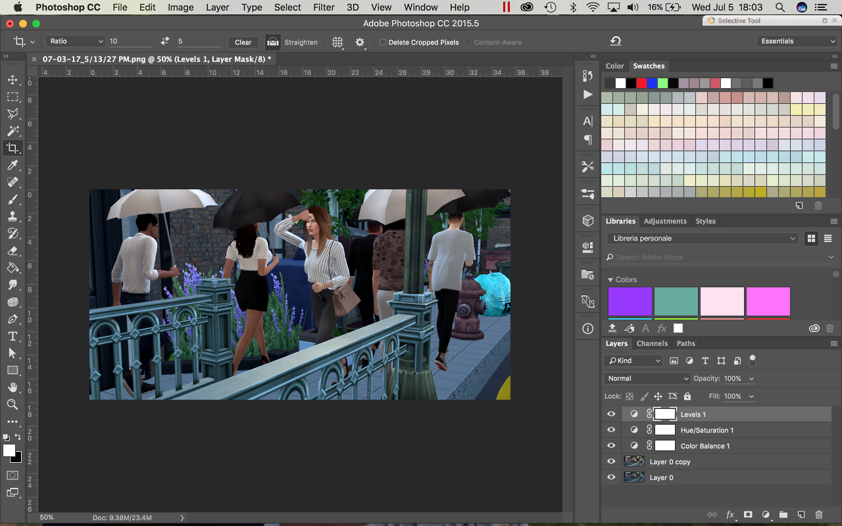Open additional crop settings gear
Image resolution: width=842 pixels, height=526 pixels.
click(360, 42)
